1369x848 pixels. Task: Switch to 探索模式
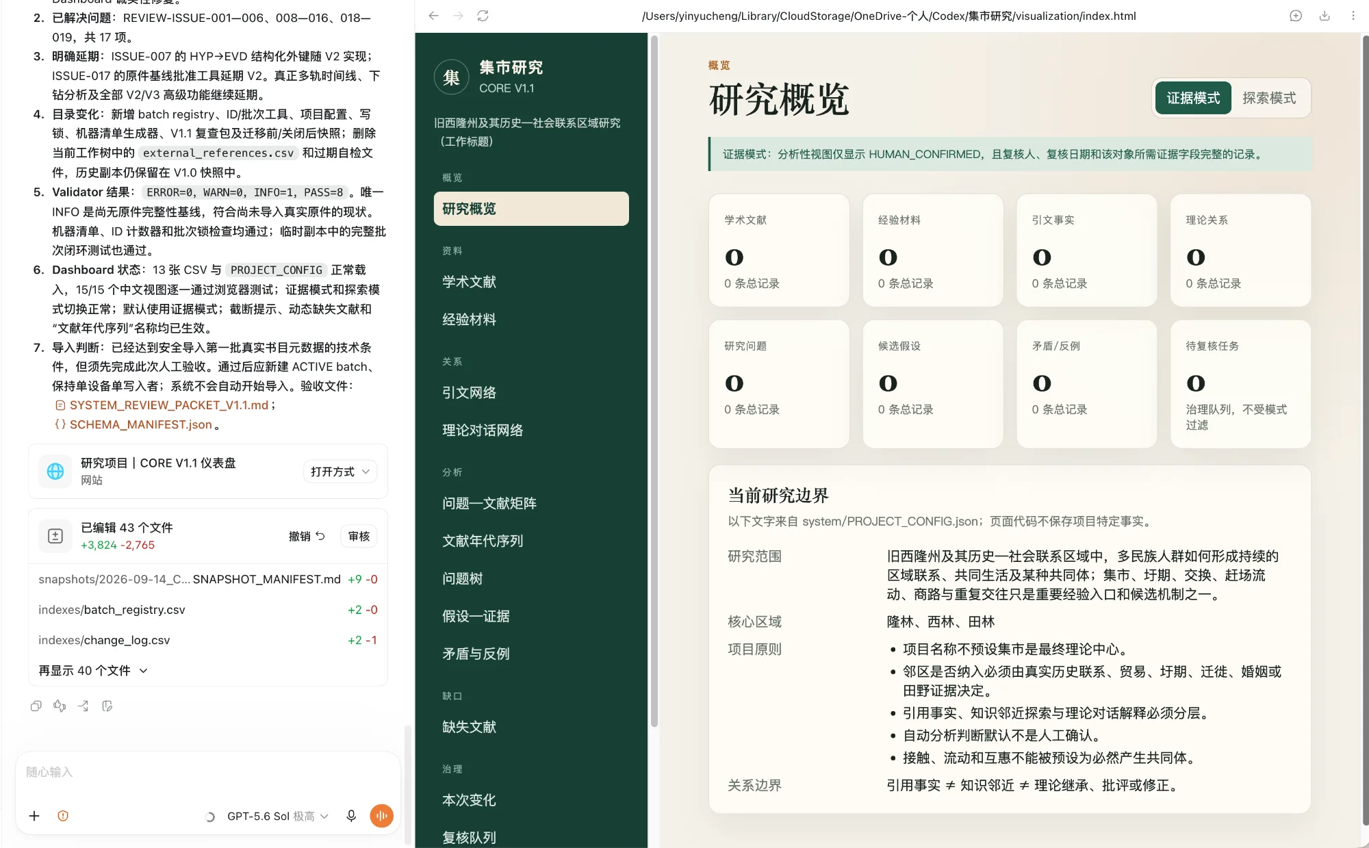click(x=1269, y=98)
